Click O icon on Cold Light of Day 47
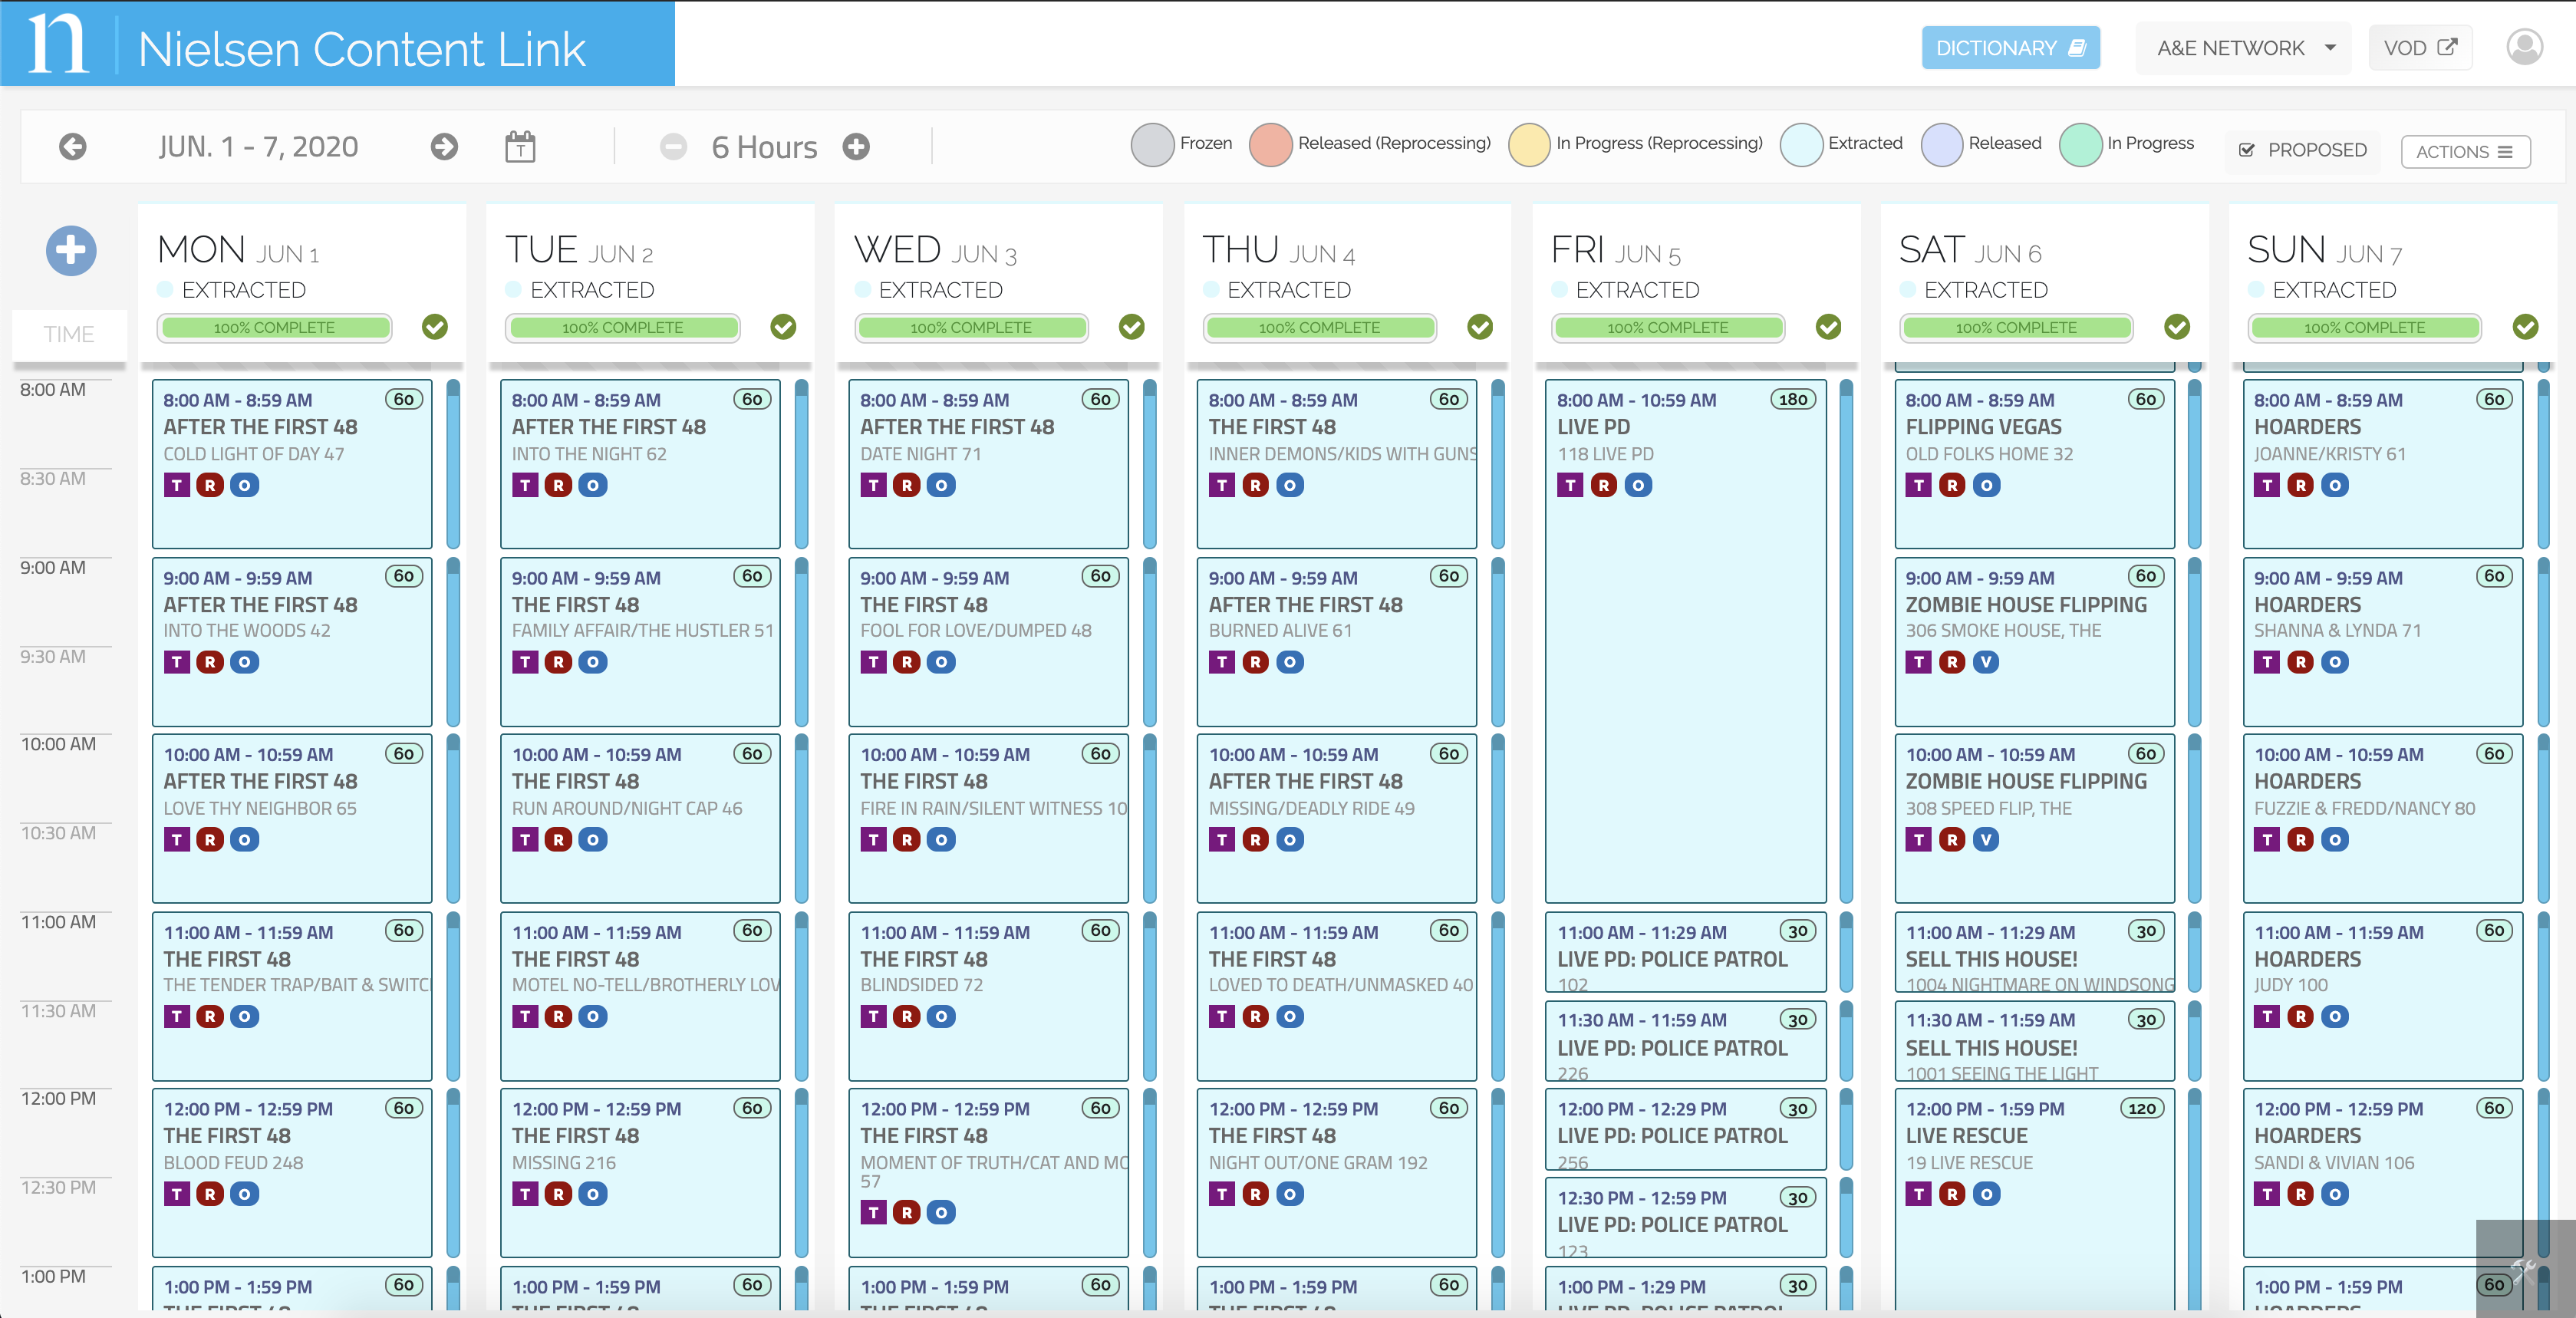This screenshot has height=1318, width=2576. (245, 485)
